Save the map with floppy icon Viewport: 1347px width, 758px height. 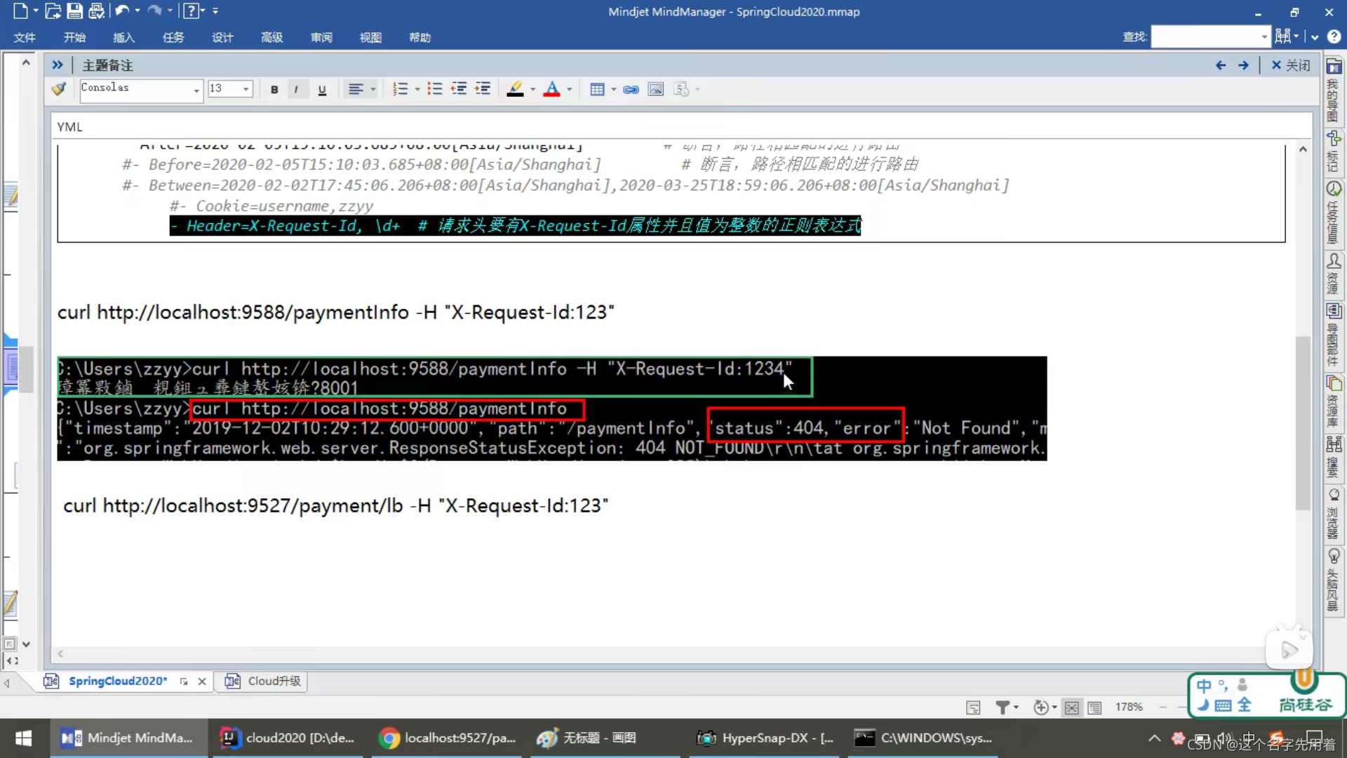74,11
